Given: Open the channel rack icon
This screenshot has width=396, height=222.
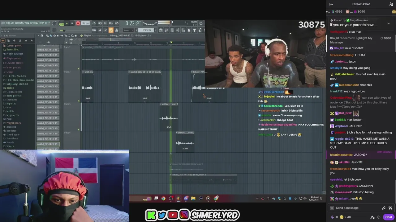Looking at the screenshot, I should tap(172, 30).
